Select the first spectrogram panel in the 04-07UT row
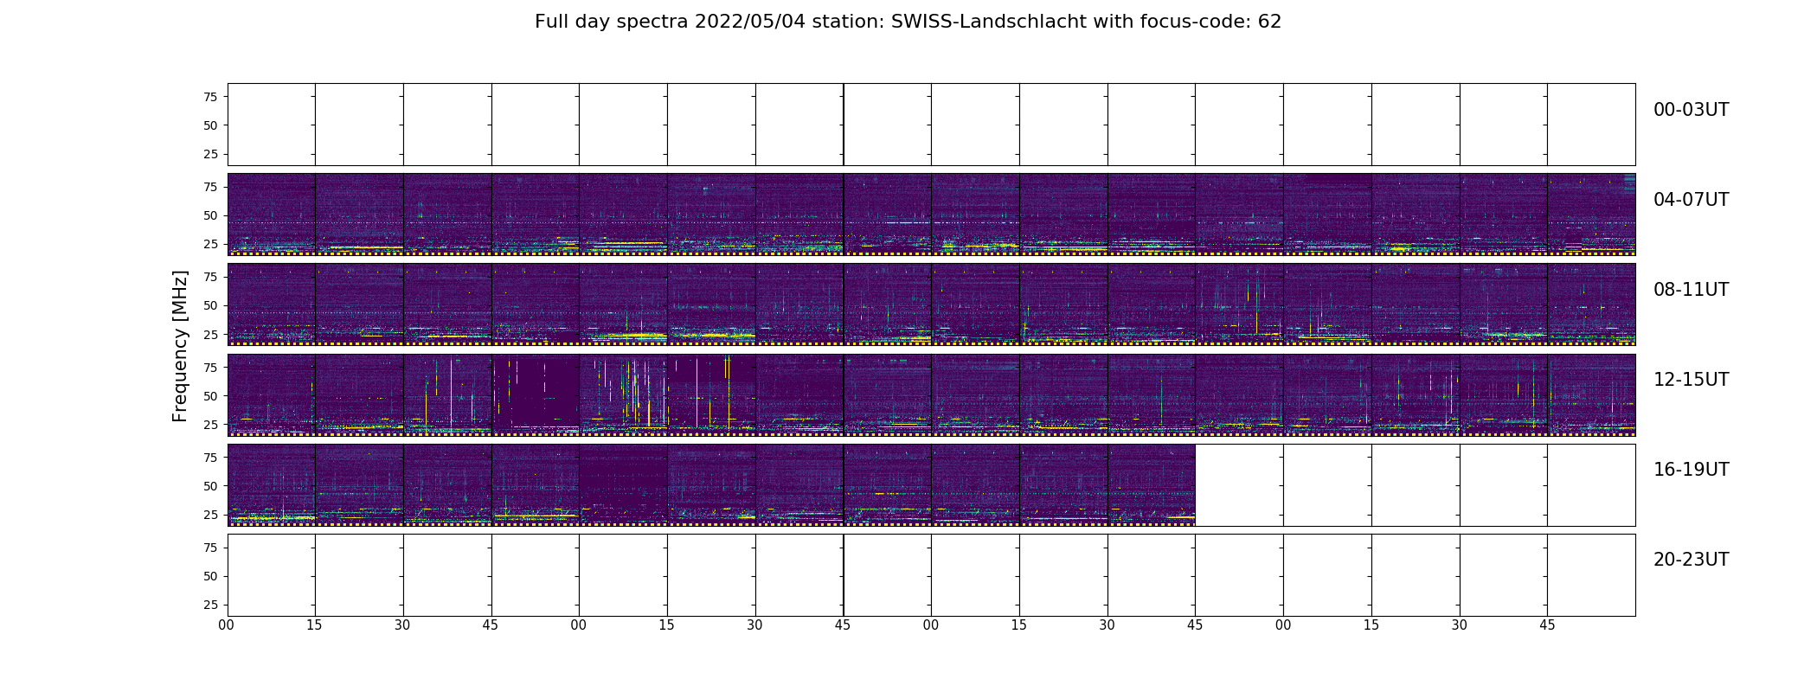 (x=272, y=215)
